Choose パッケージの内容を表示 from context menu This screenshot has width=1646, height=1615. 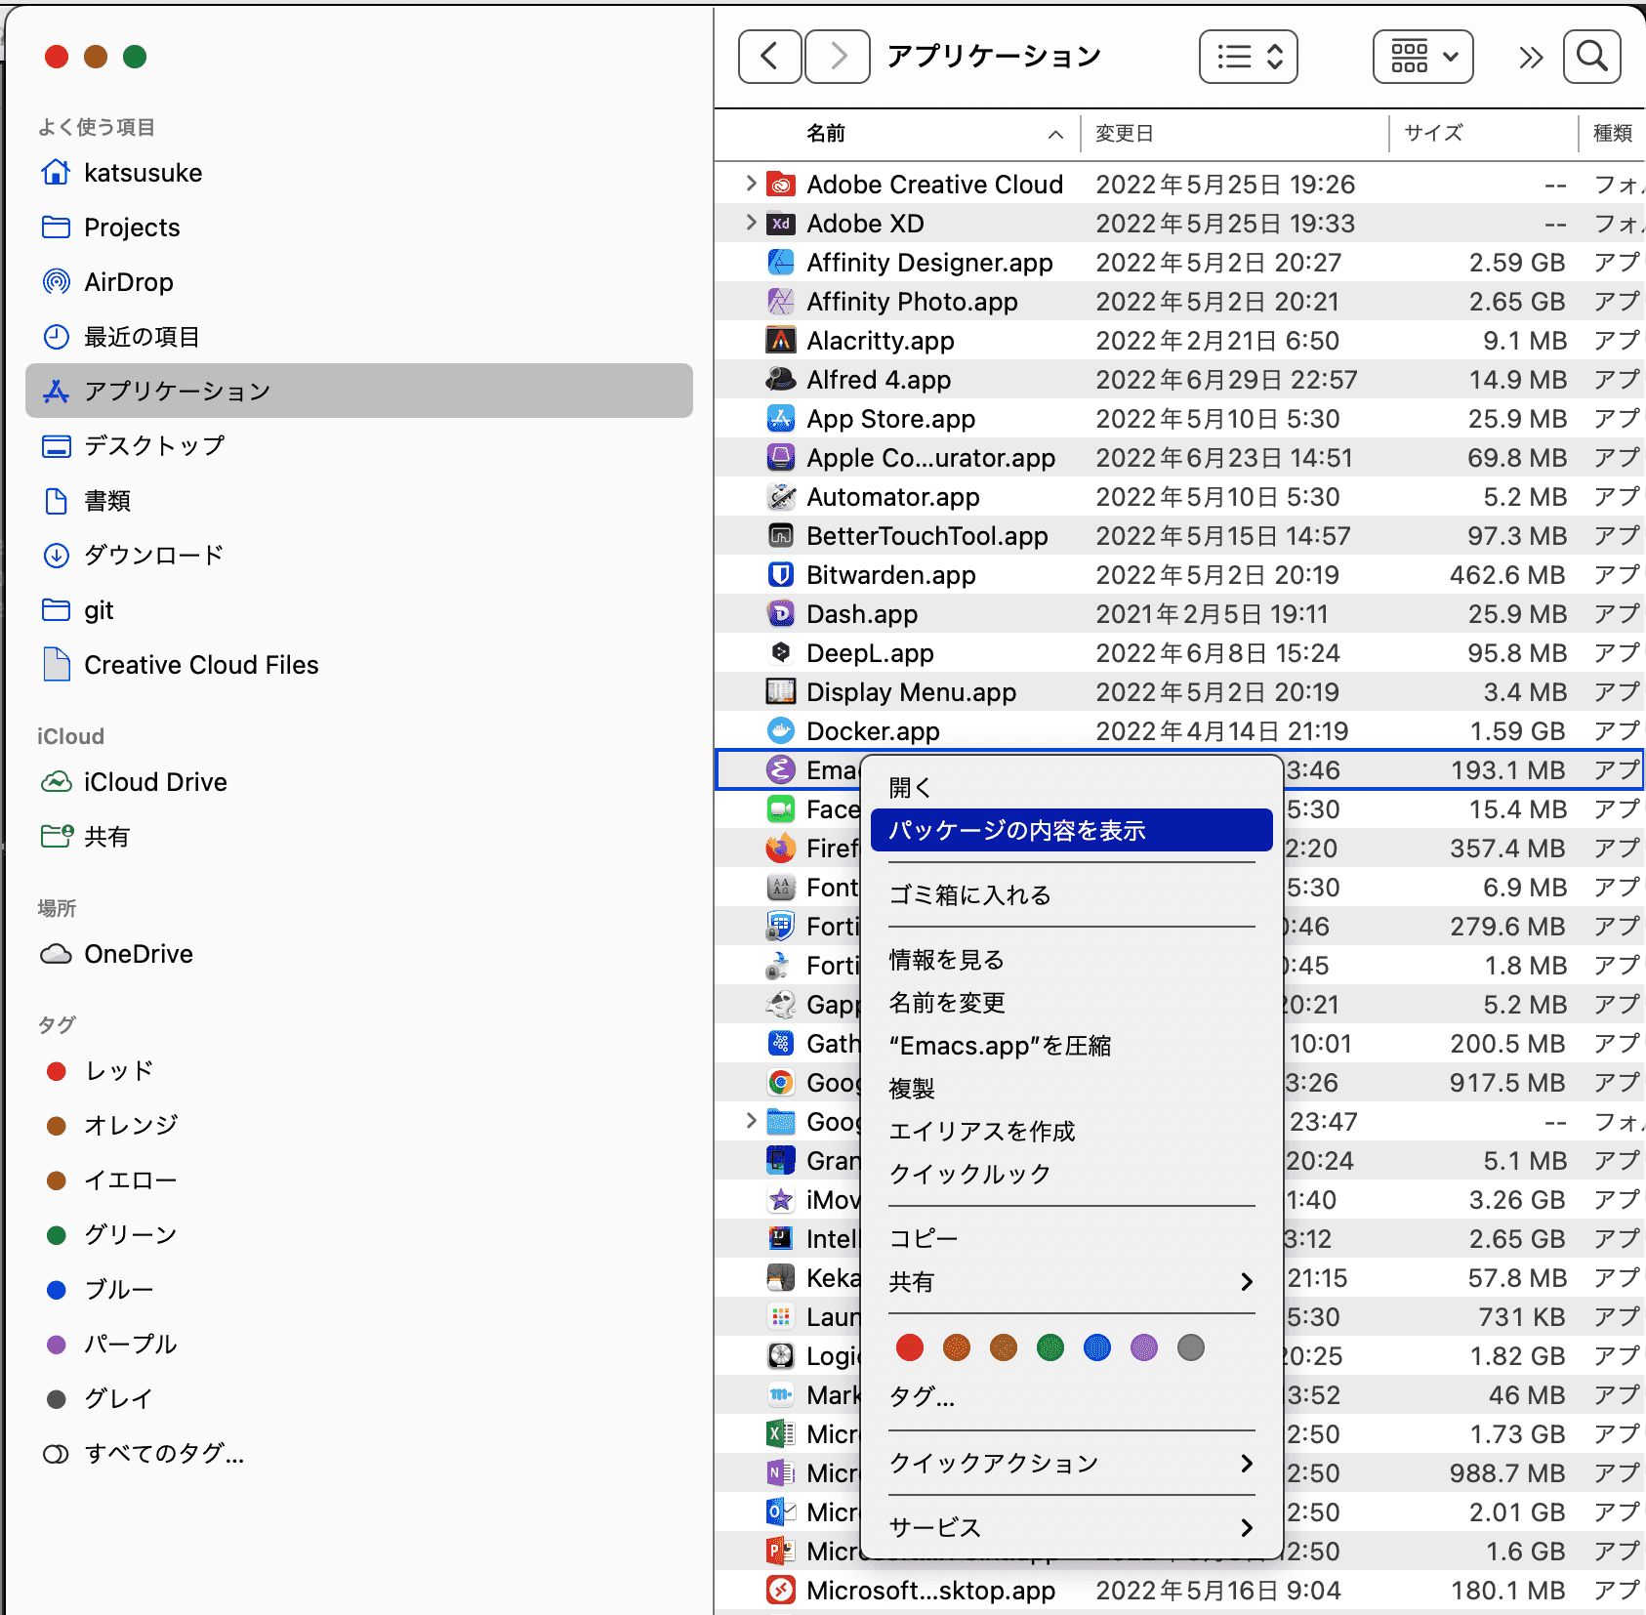pyautogui.click(x=1071, y=830)
